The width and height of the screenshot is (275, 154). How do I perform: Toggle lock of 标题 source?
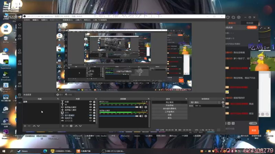point(94,102)
